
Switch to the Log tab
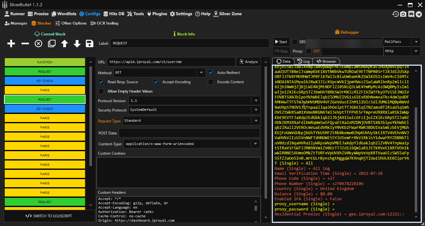pyautogui.click(x=303, y=61)
